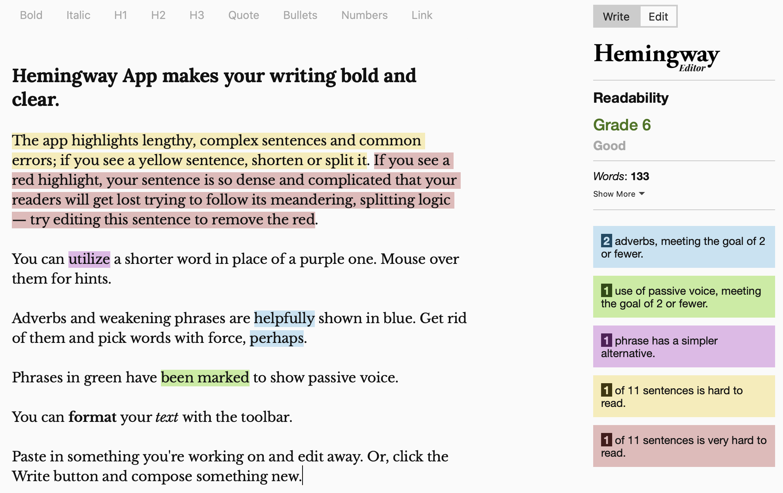Add a Link from the toolbar
This screenshot has width=783, height=493.
pos(422,15)
